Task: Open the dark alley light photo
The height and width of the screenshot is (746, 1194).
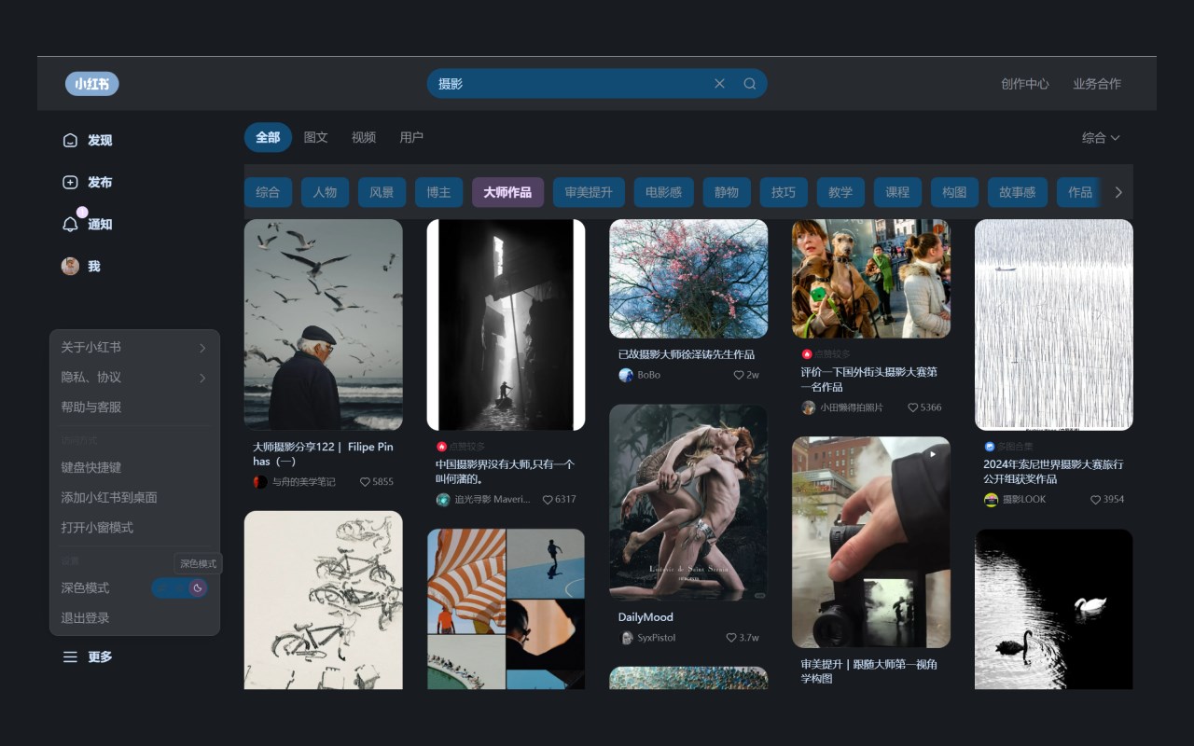Action: pyautogui.click(x=506, y=325)
